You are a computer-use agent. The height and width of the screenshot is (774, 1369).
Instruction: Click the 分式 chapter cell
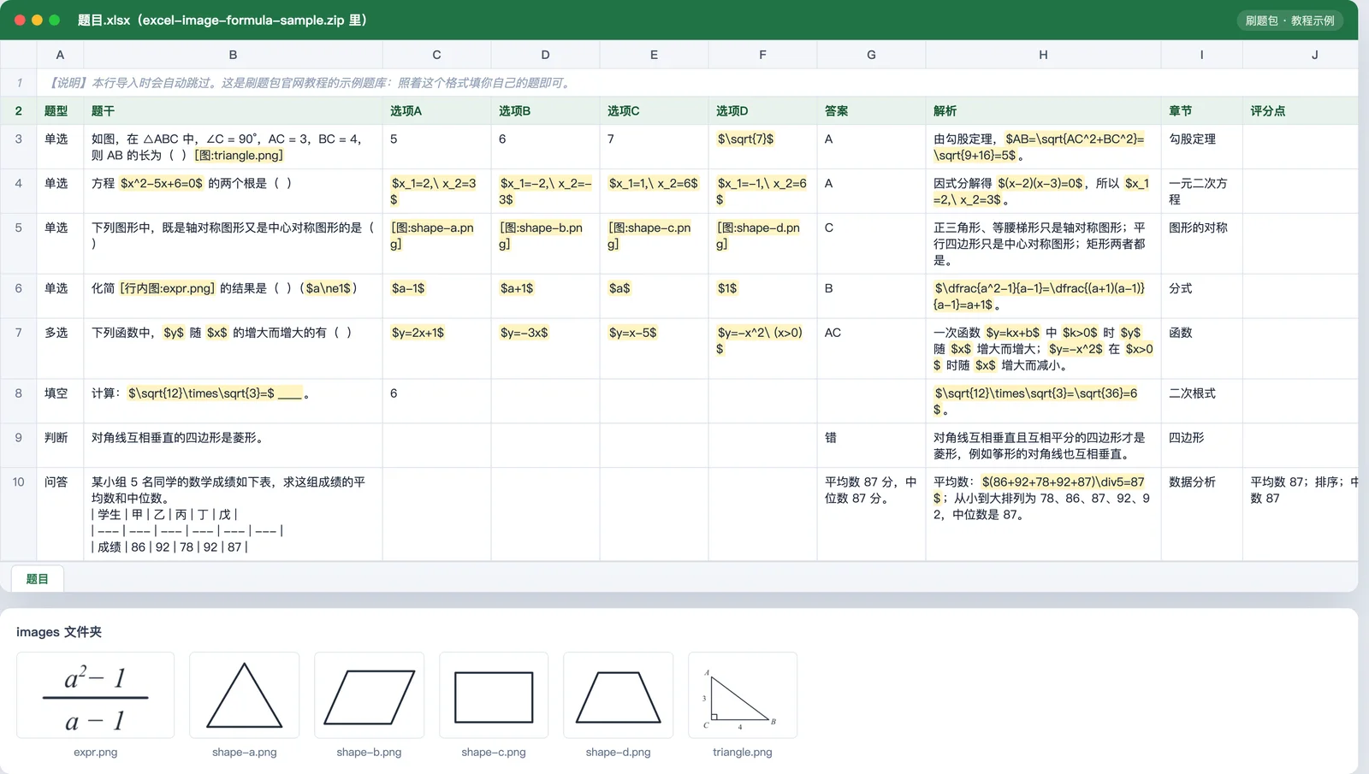click(1201, 296)
